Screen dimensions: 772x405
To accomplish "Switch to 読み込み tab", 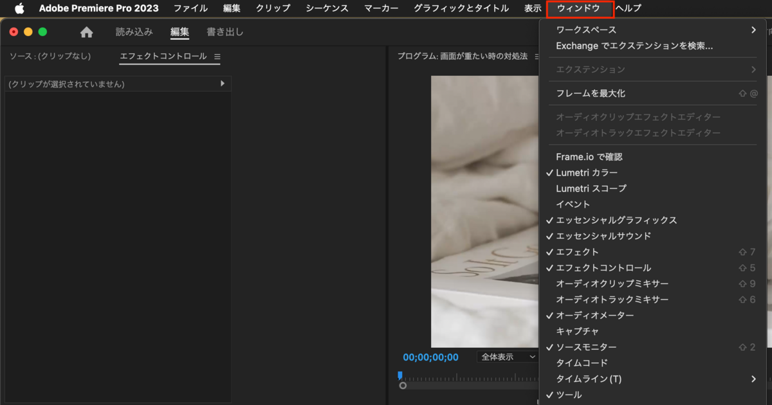I will (x=134, y=32).
